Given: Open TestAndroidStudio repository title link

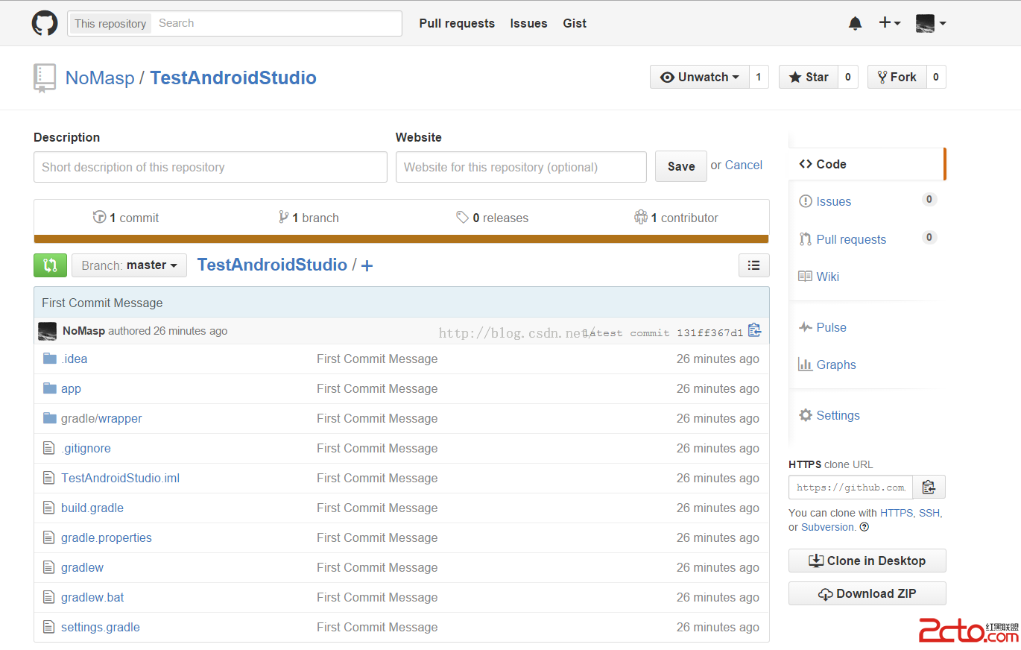Looking at the screenshot, I should [x=233, y=78].
